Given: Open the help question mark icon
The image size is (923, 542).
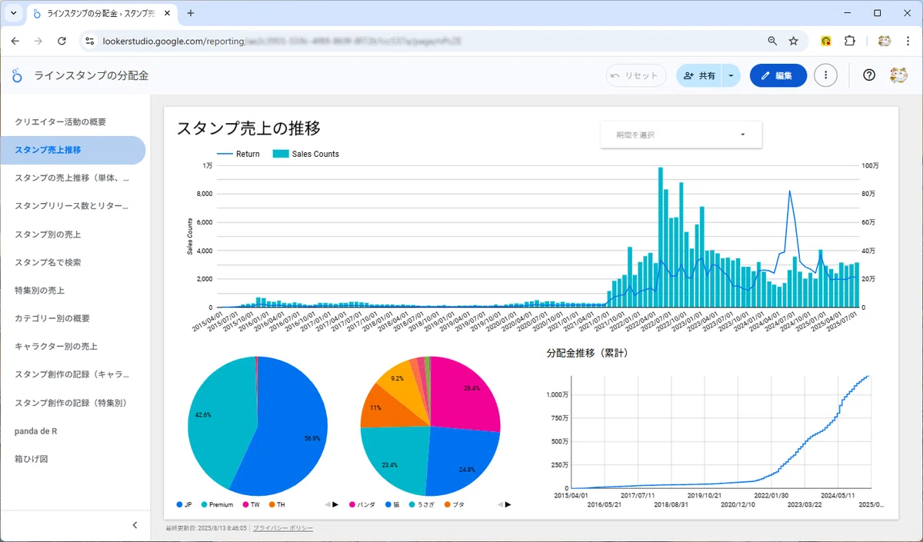Looking at the screenshot, I should 869,75.
